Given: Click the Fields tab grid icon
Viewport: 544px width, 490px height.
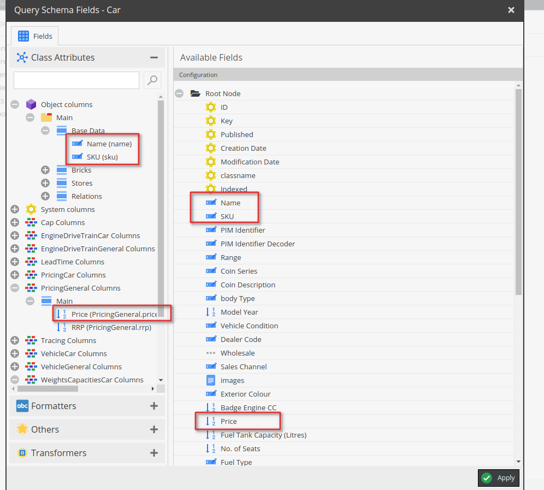Looking at the screenshot, I should (23, 36).
